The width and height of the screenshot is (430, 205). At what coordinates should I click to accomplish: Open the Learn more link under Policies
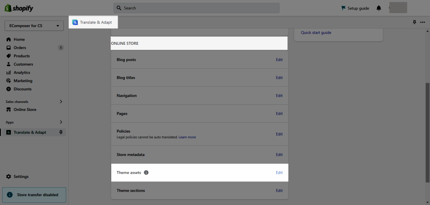187,137
